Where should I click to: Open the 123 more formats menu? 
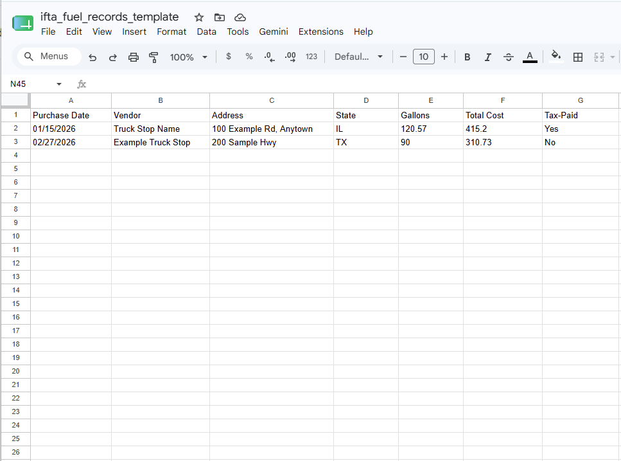pos(311,57)
